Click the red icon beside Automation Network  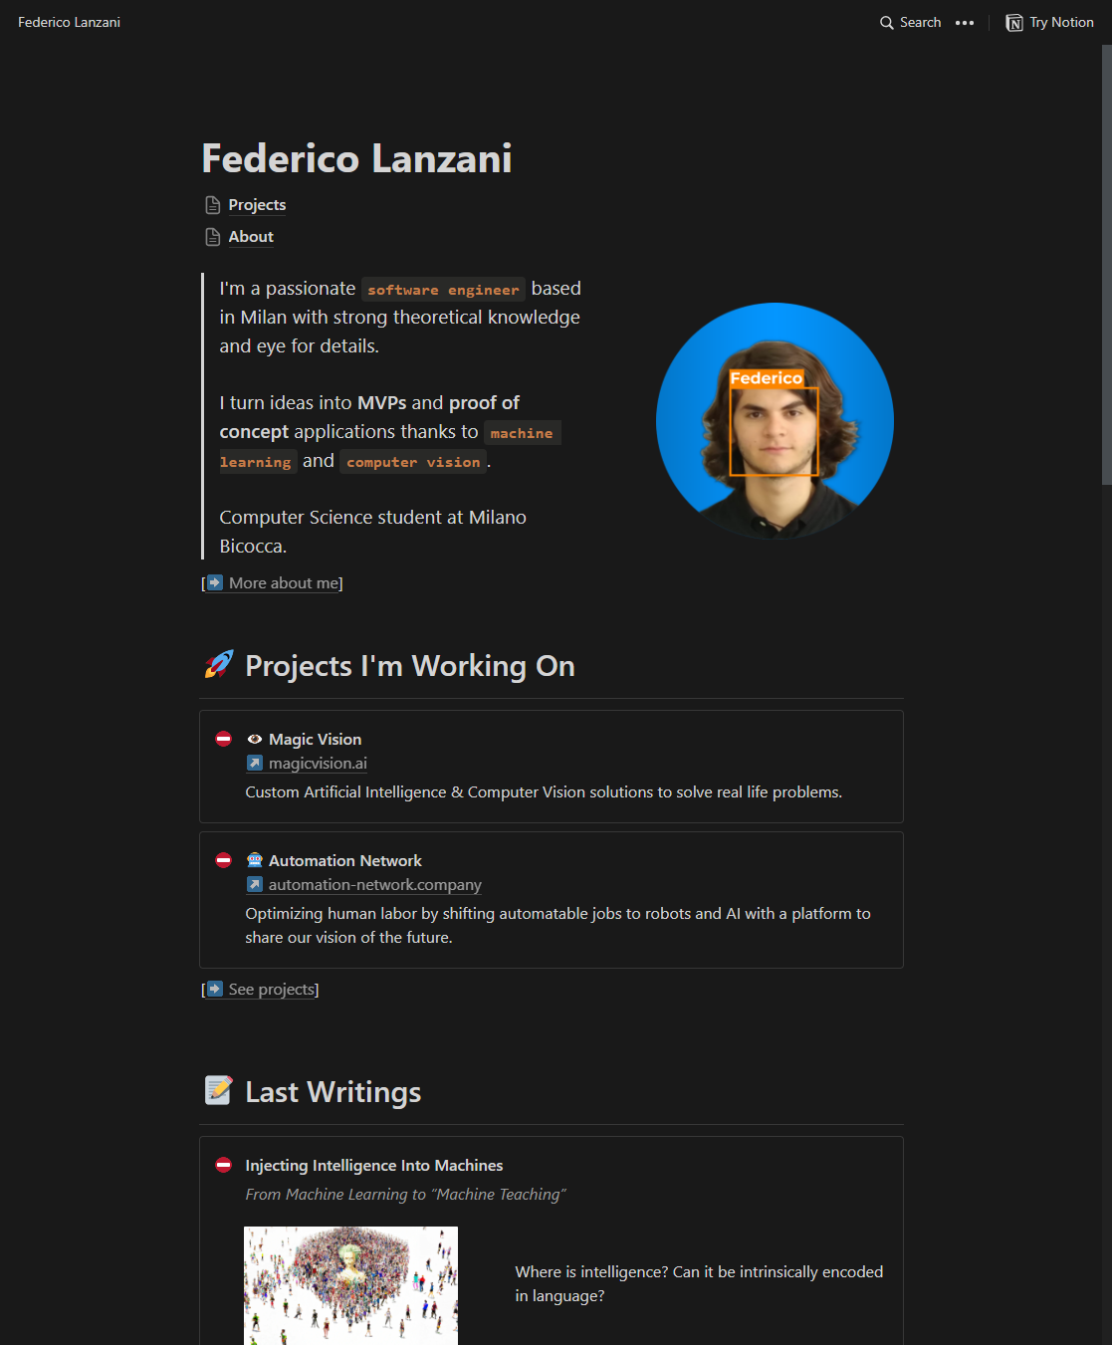point(224,860)
